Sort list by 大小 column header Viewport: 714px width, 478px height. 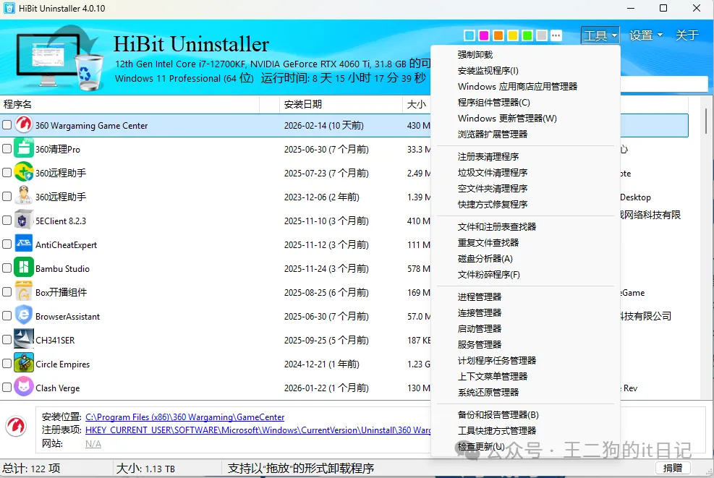416,104
